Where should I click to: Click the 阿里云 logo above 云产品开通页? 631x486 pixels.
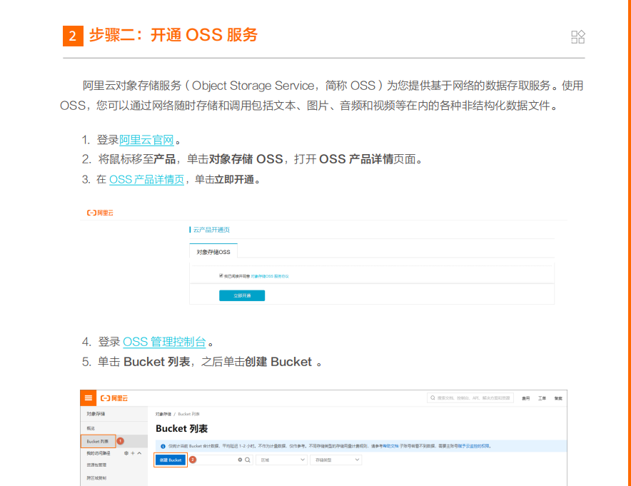[100, 213]
